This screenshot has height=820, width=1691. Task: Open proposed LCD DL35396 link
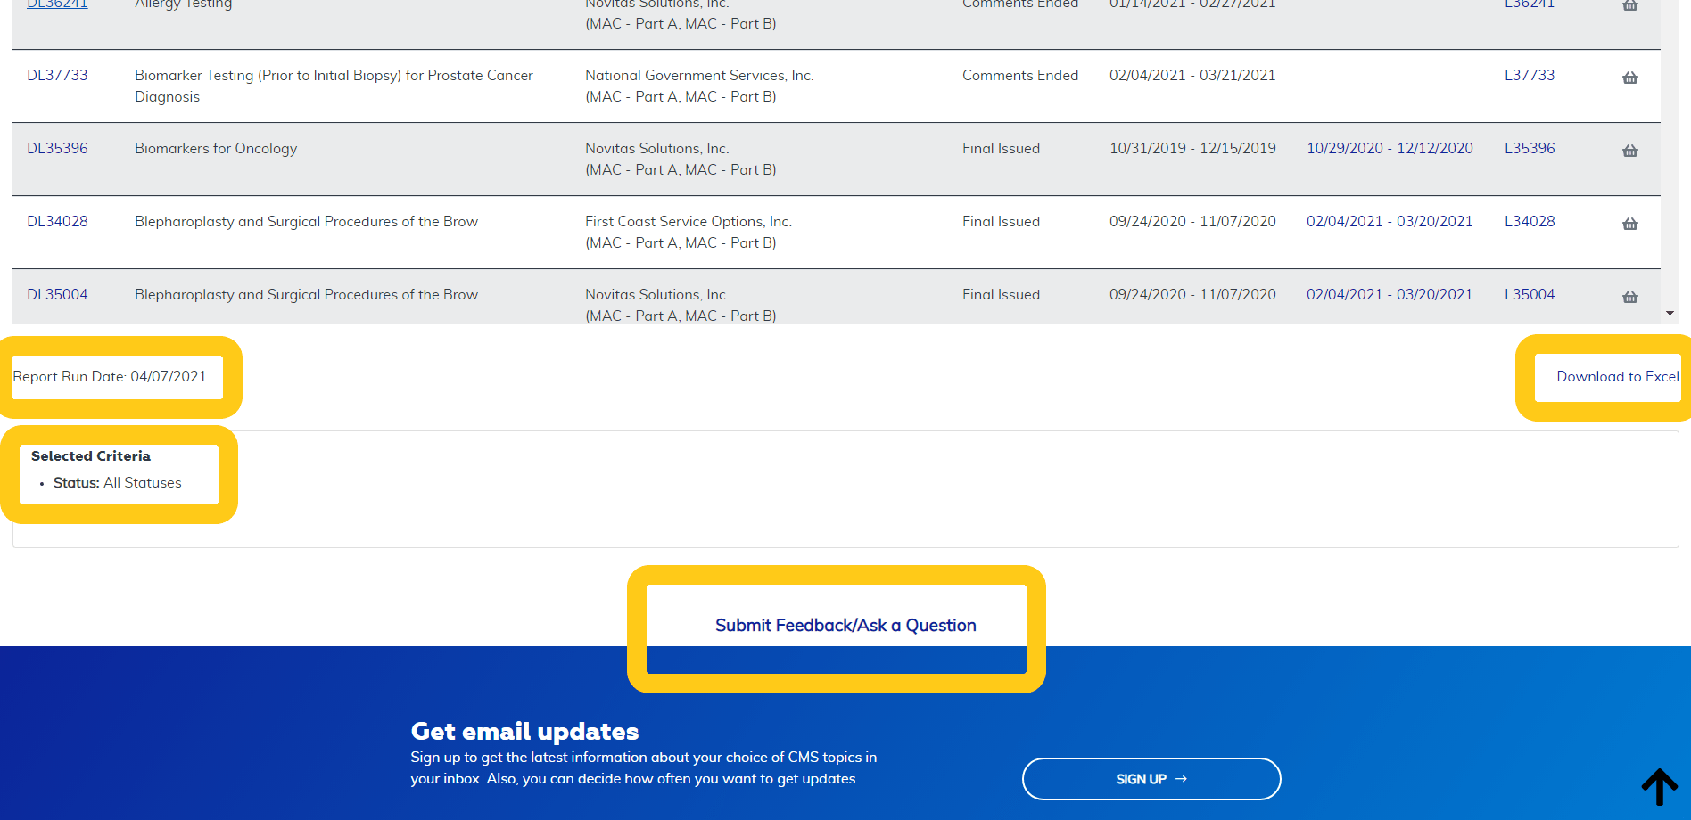[57, 149]
